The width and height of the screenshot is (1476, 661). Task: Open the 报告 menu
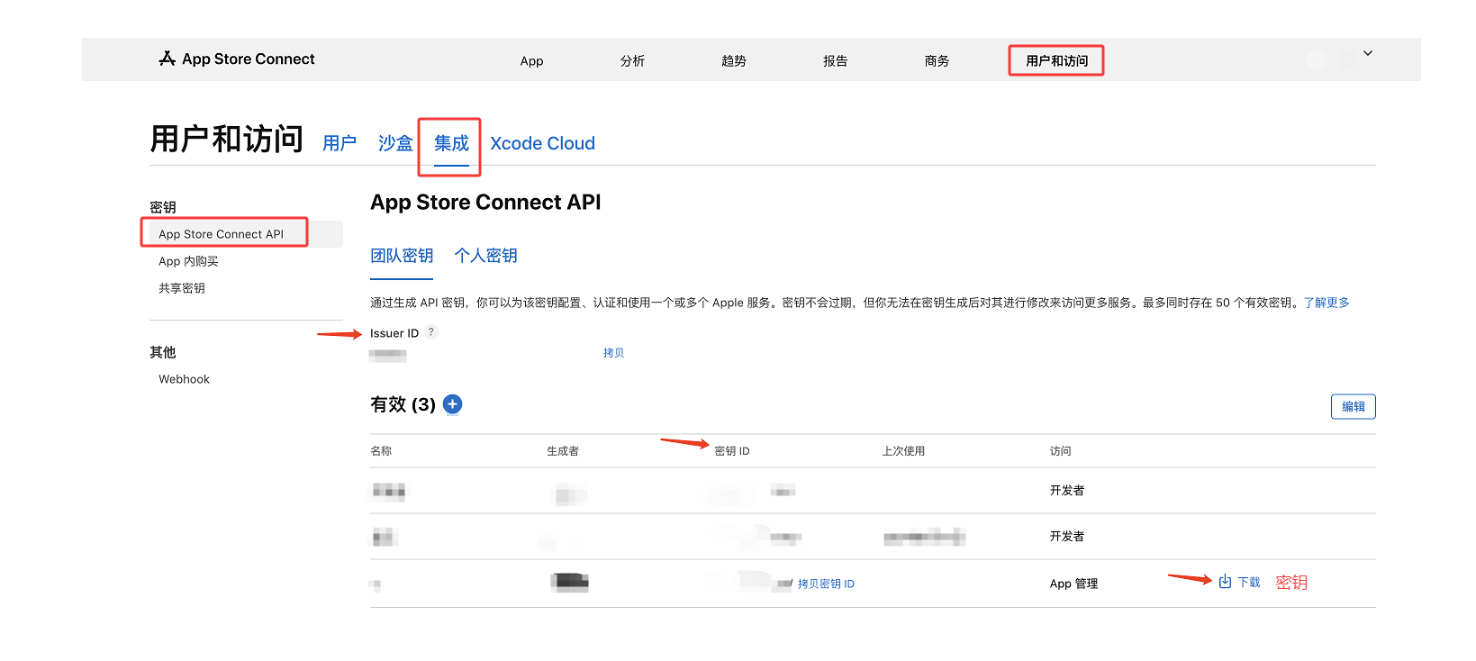click(836, 61)
